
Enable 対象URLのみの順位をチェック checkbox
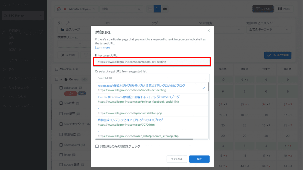click(x=97, y=146)
